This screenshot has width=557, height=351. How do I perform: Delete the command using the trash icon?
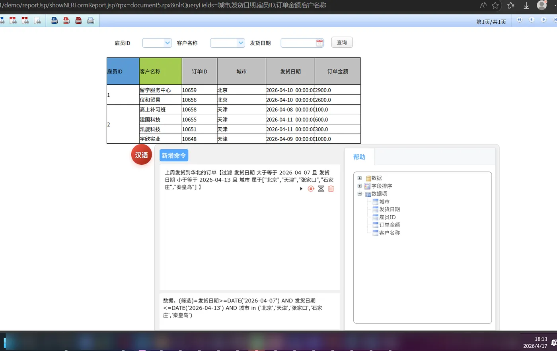click(x=331, y=189)
